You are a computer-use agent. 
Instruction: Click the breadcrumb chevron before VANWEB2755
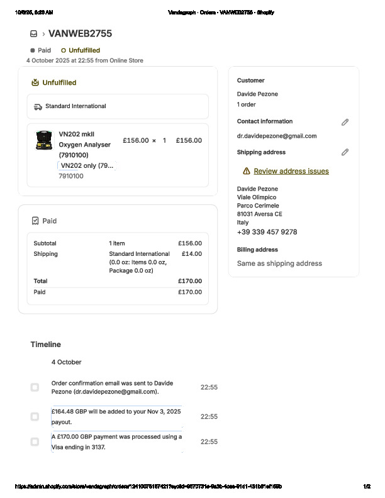pos(43,34)
